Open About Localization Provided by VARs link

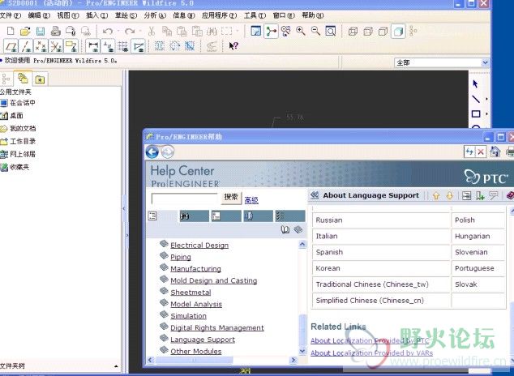point(371,353)
